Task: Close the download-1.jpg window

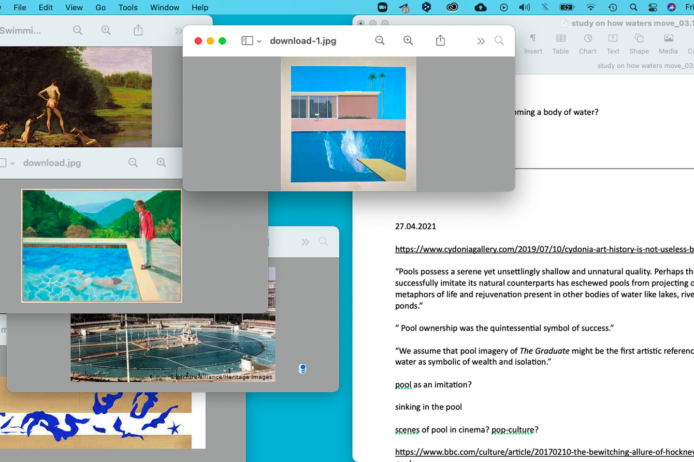Action: click(x=198, y=41)
